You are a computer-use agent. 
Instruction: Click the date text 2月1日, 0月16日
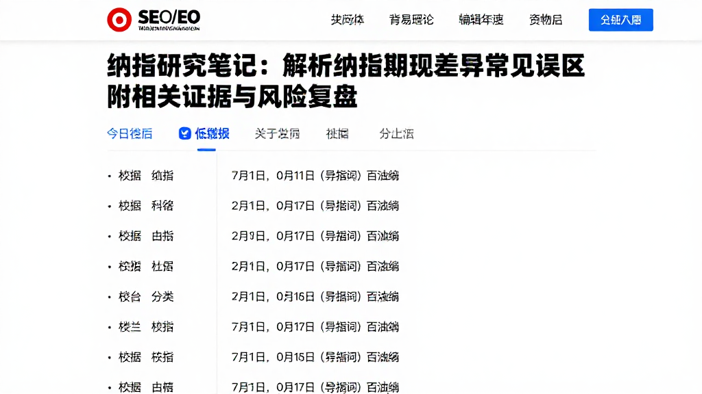coord(273,297)
